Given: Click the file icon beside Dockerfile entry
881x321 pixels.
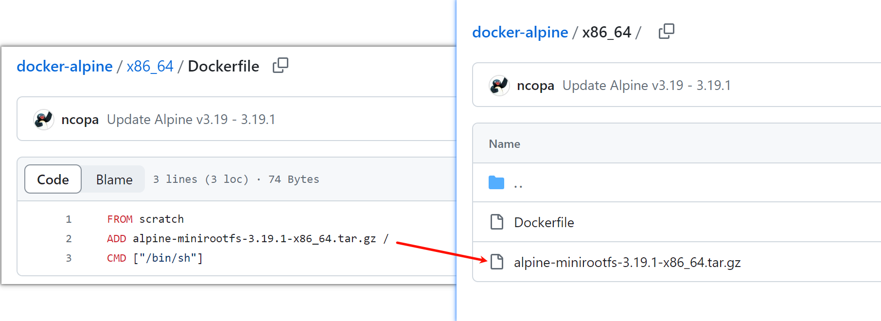Looking at the screenshot, I should [x=496, y=222].
